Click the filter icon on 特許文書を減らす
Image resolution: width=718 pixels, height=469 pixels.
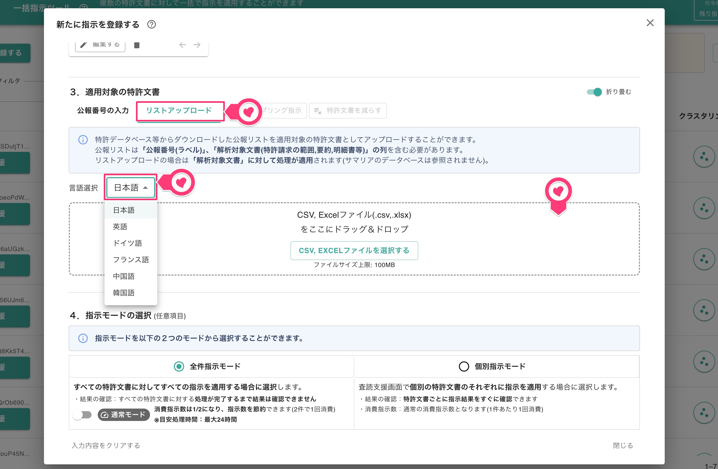point(318,111)
